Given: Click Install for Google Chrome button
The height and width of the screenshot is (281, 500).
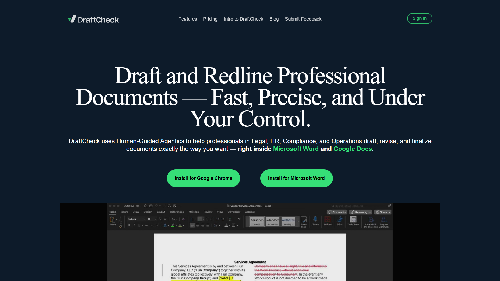Looking at the screenshot, I should 203,178.
